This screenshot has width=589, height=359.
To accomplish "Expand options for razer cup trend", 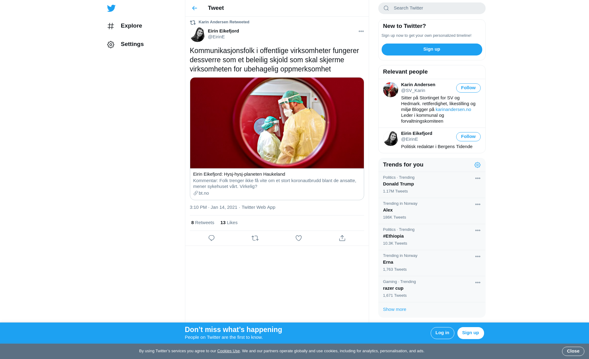I will click(x=478, y=283).
